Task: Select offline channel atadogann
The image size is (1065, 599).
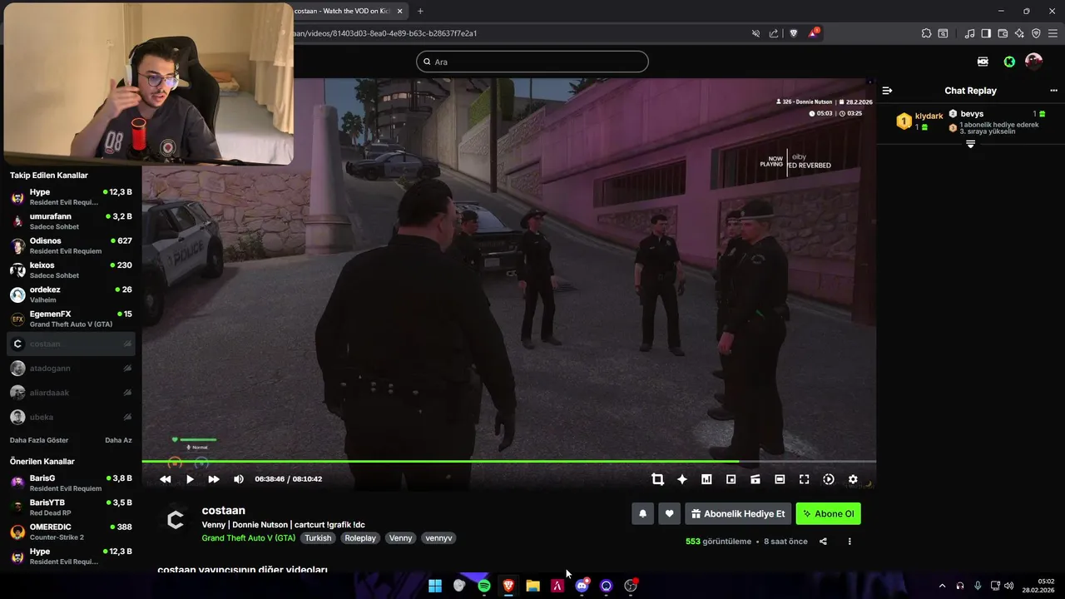Action: (x=71, y=368)
